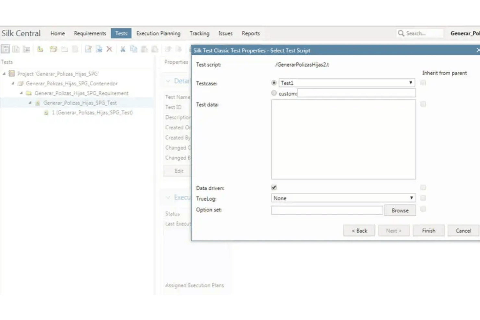
Task: Click the Copy toolbar icon
Action: tap(133, 49)
